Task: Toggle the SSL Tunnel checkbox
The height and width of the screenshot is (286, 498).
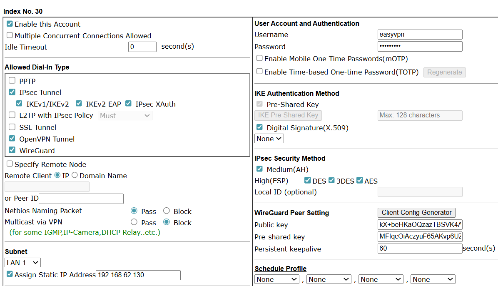Action: (12, 127)
